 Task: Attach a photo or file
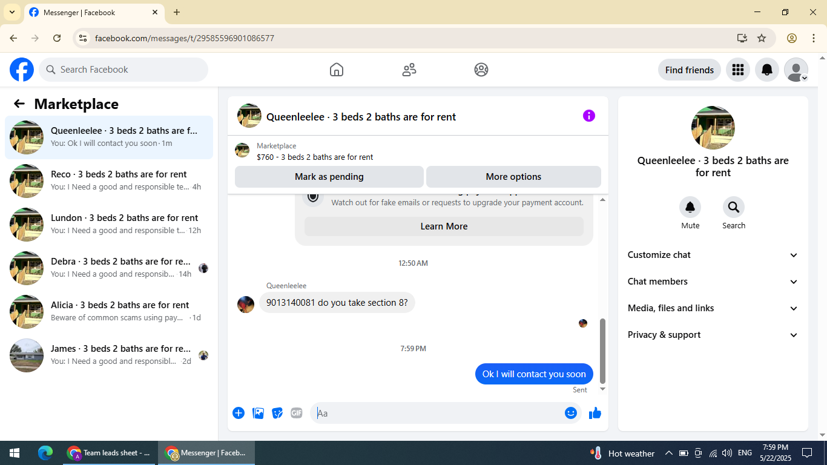tap(258, 413)
